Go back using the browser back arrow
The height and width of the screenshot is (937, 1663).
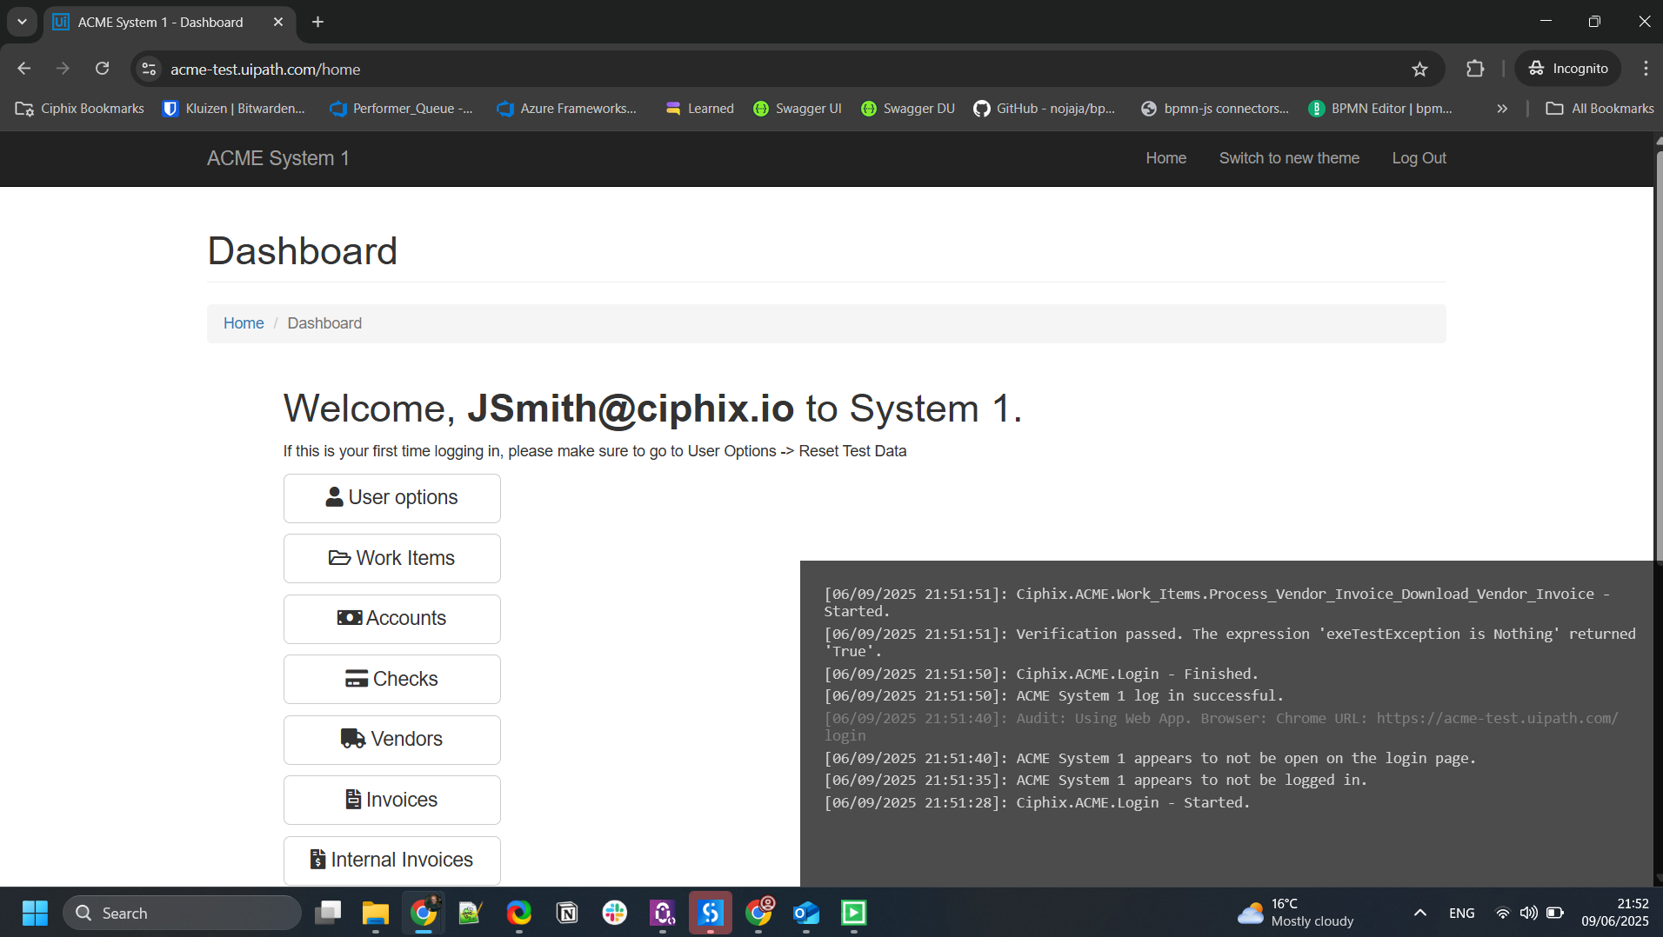coord(24,69)
